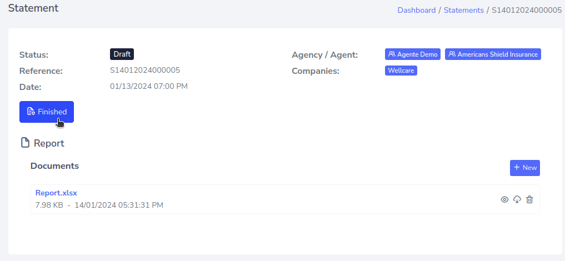
Task: Click the date value 01/13/2024 07:00 PM
Action: pos(149,86)
